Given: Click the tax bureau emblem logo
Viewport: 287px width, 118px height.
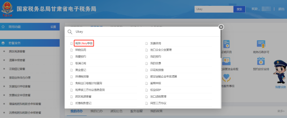Looking at the screenshot, I should 7,9.
